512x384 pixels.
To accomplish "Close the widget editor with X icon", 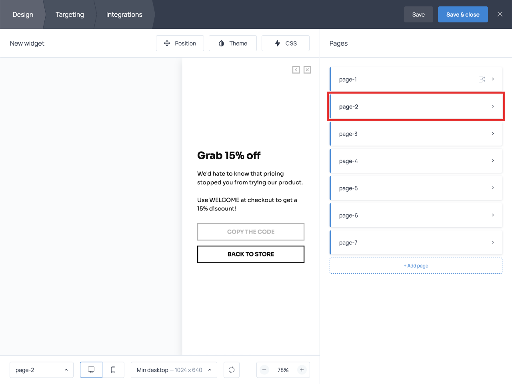I will pos(500,14).
